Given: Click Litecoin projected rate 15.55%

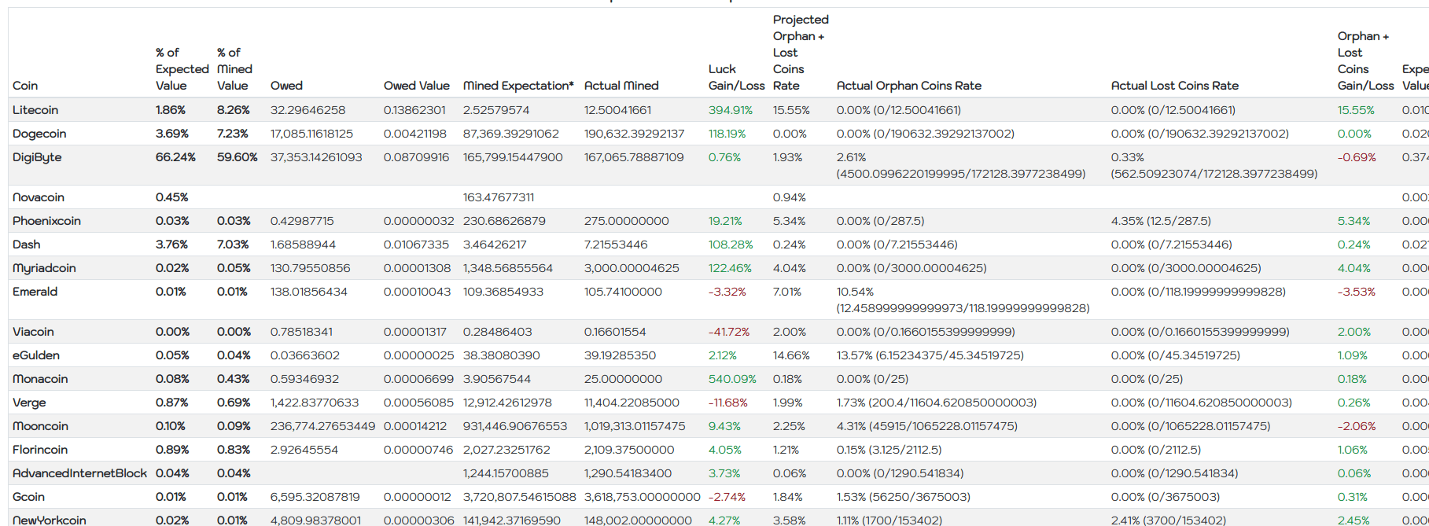Looking at the screenshot, I should click(791, 110).
